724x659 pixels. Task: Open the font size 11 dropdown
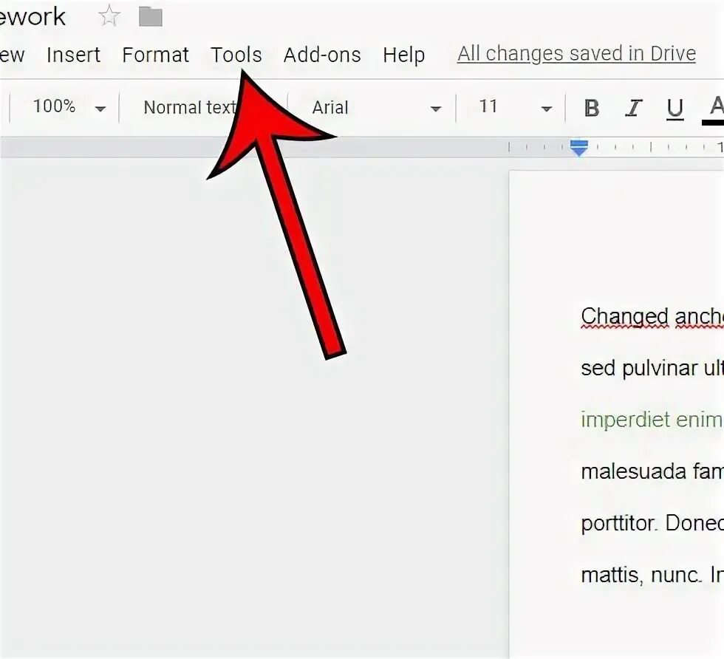click(515, 107)
